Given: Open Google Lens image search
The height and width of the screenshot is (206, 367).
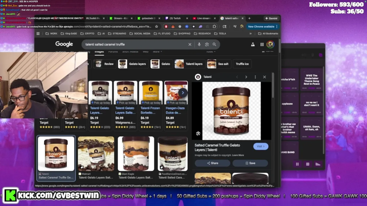Looking at the screenshot, I should [x=207, y=44].
